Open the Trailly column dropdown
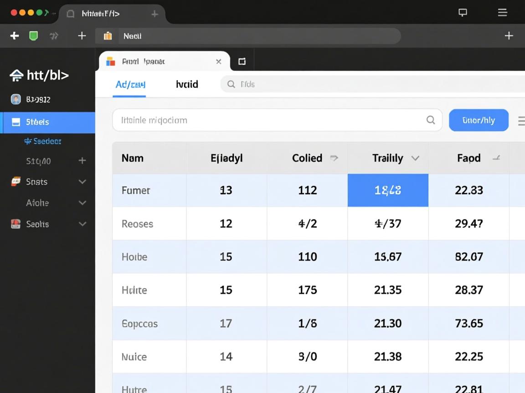This screenshot has height=393, width=525. [415, 158]
